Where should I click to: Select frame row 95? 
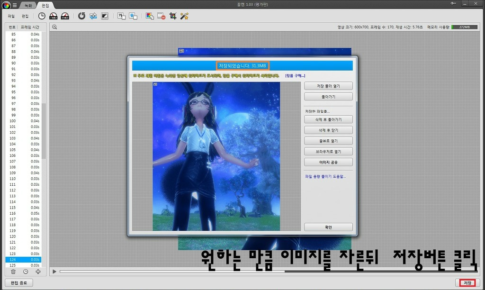[23, 92]
